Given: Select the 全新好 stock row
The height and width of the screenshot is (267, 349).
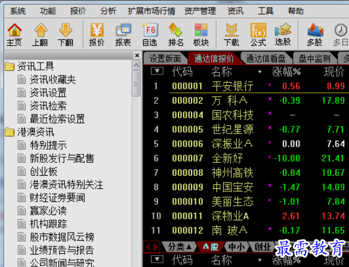Looking at the screenshot, I should point(246,159).
